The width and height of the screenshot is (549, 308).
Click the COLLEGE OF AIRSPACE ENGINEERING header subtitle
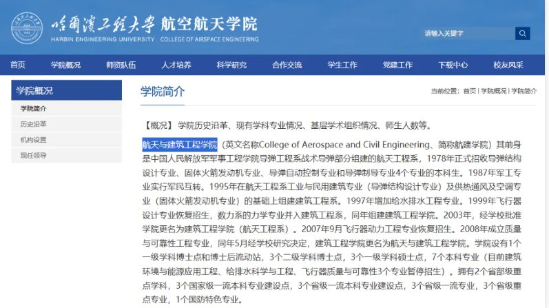[209, 39]
